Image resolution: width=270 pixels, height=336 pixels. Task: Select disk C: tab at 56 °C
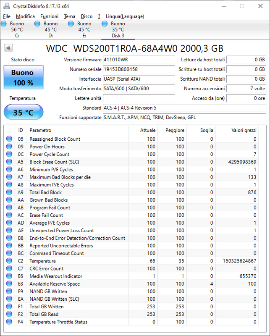[x=17, y=29]
